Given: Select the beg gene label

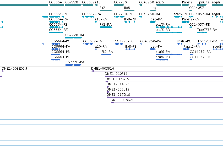Looking at the screenshot, I should tap(153, 8).
